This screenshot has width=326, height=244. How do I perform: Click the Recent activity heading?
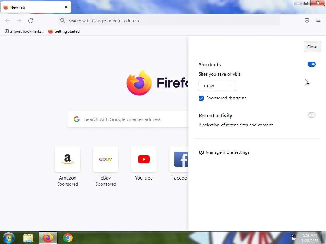pyautogui.click(x=216, y=115)
